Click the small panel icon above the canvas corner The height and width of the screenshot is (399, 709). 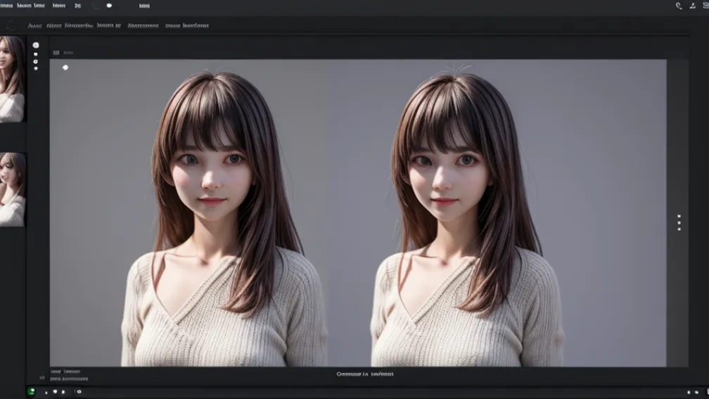click(x=55, y=52)
